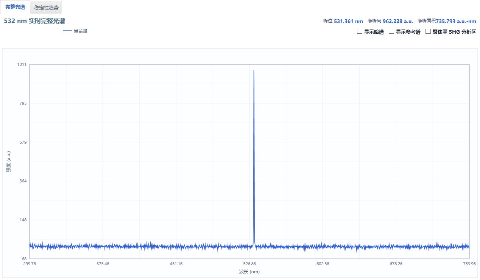
Task: Open the 稳定性趋势 tab
Action: [x=46, y=8]
